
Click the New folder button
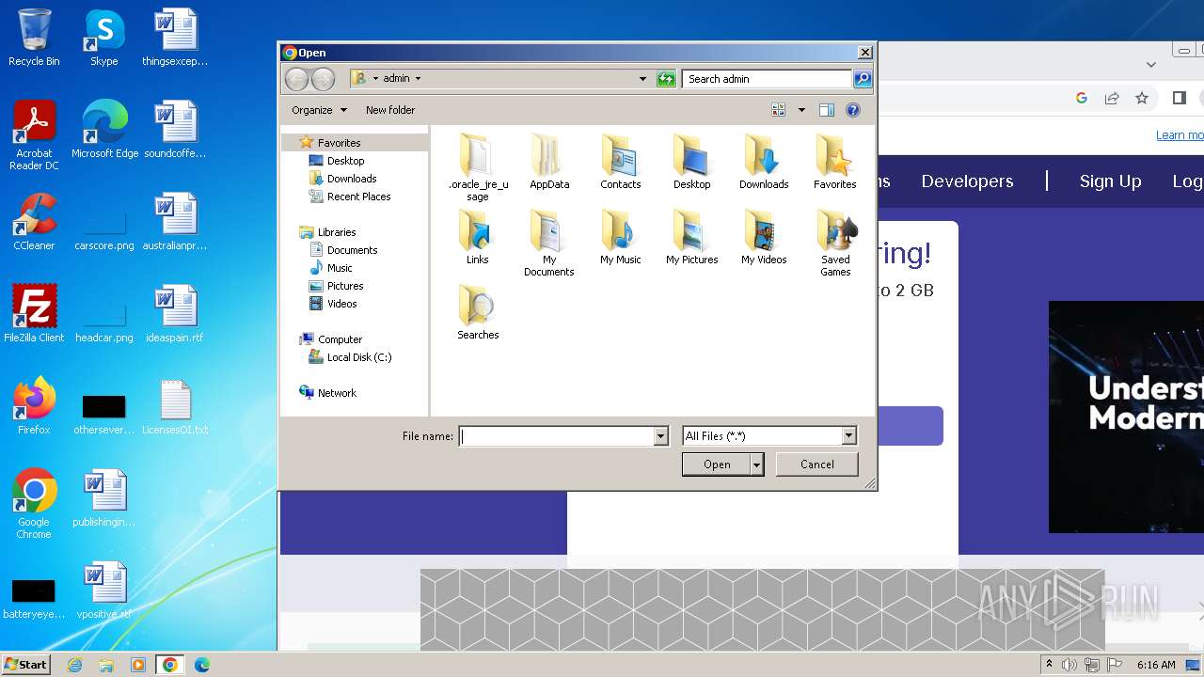[x=390, y=110]
